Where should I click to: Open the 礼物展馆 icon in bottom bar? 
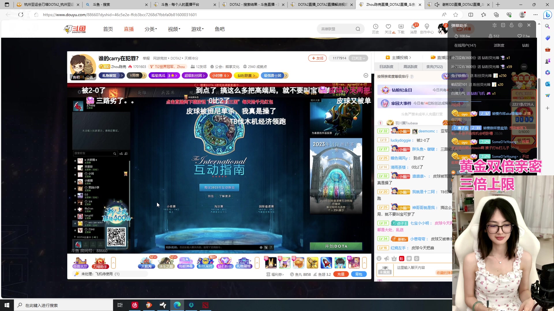pos(244,263)
